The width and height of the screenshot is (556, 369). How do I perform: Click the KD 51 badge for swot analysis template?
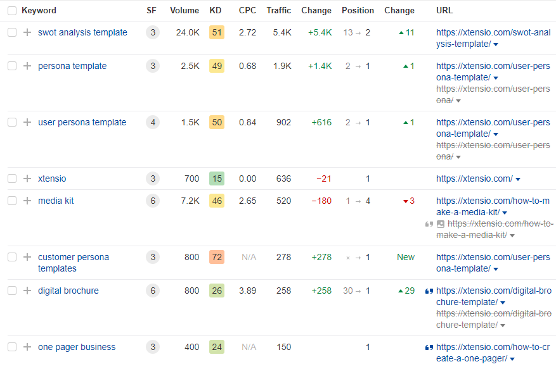click(217, 32)
